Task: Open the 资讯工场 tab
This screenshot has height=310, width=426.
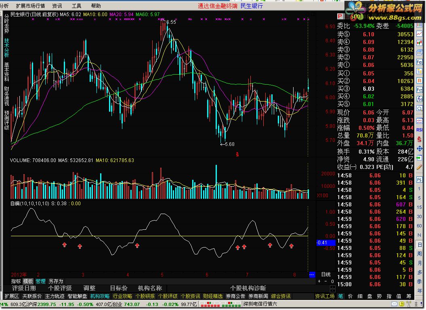Action: (325, 296)
